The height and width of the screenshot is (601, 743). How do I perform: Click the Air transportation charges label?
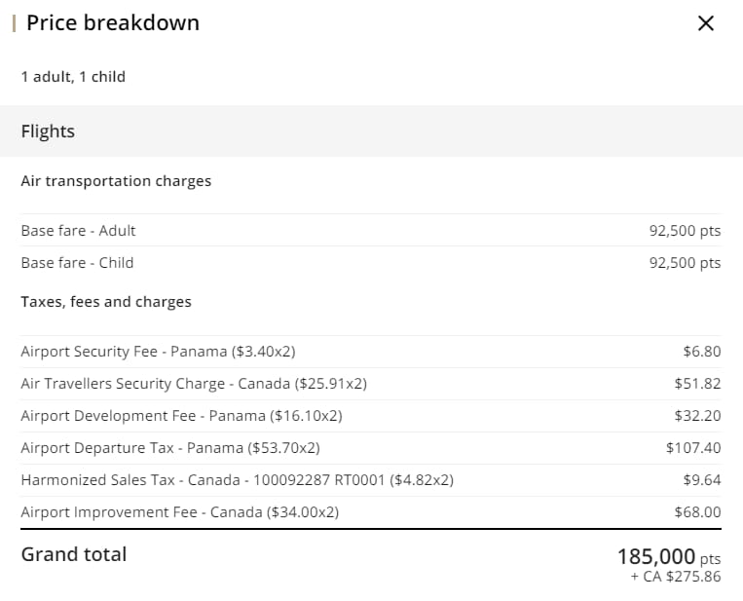[116, 180]
